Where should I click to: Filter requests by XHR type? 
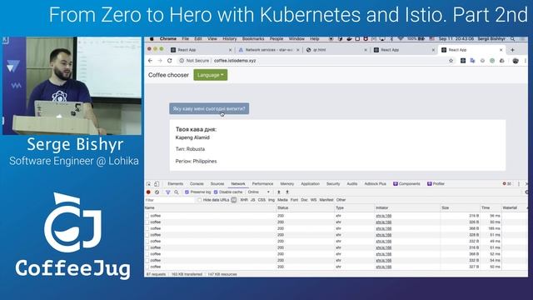(x=244, y=200)
